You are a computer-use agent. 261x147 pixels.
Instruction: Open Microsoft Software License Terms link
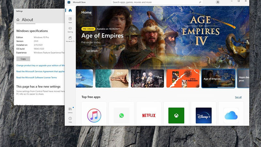coord(37,77)
